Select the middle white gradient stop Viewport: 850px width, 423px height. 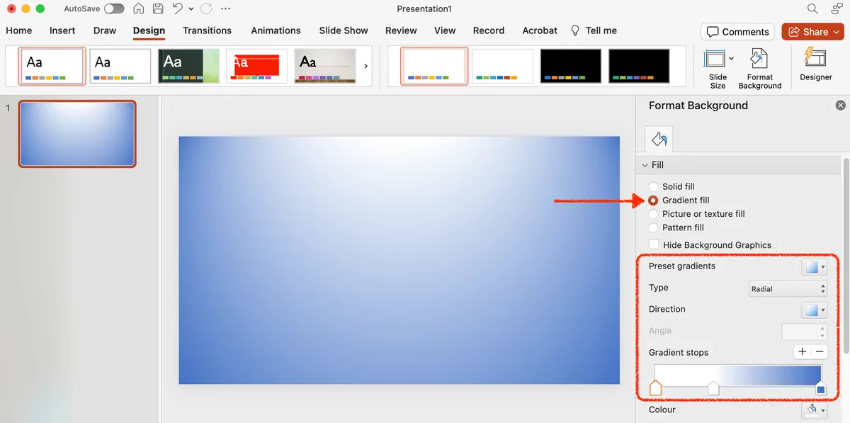point(713,388)
